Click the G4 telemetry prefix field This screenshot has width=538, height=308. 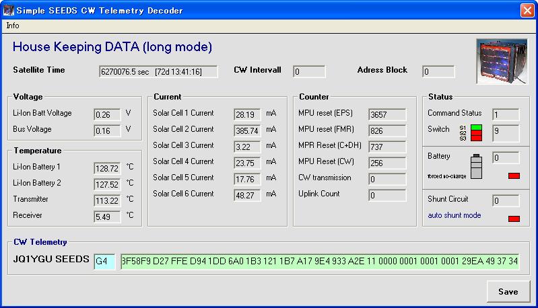click(x=104, y=262)
